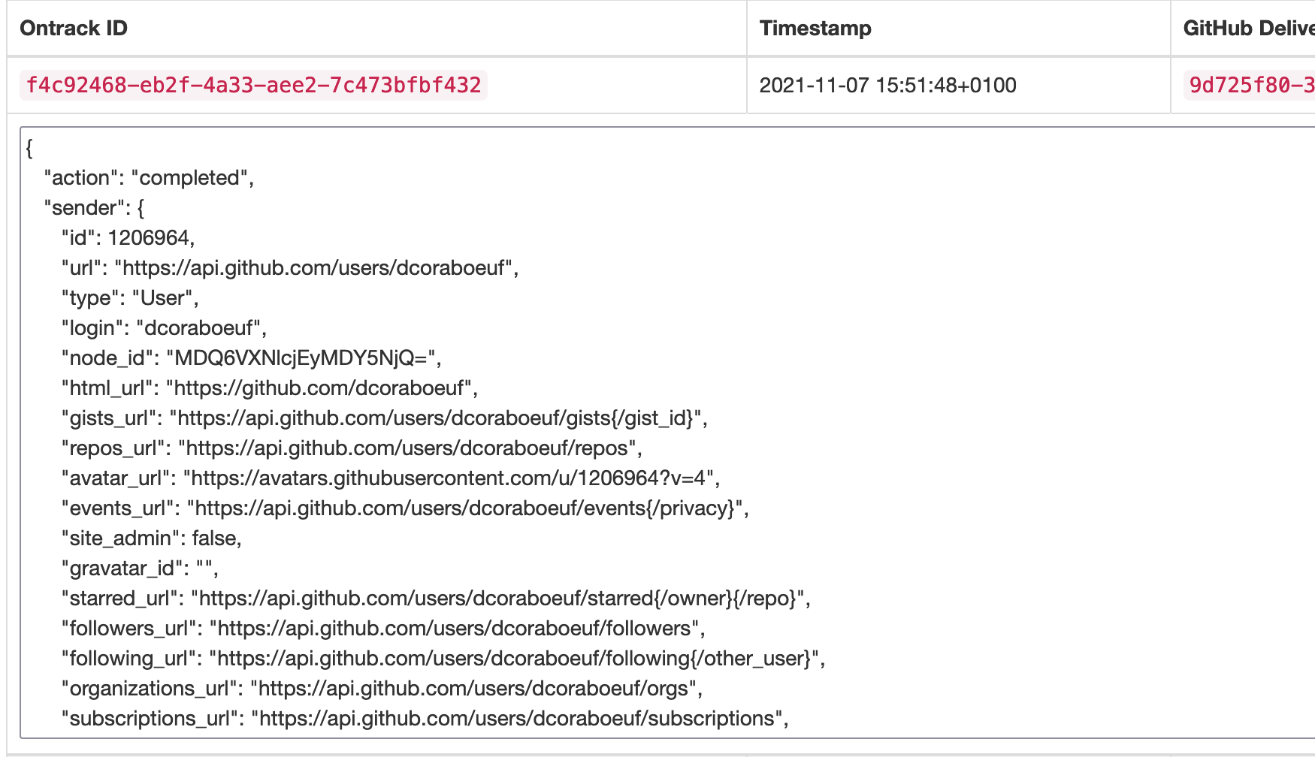Click the node_id value MDQ6VXNlcjEyMDY5NjQ=

304,358
